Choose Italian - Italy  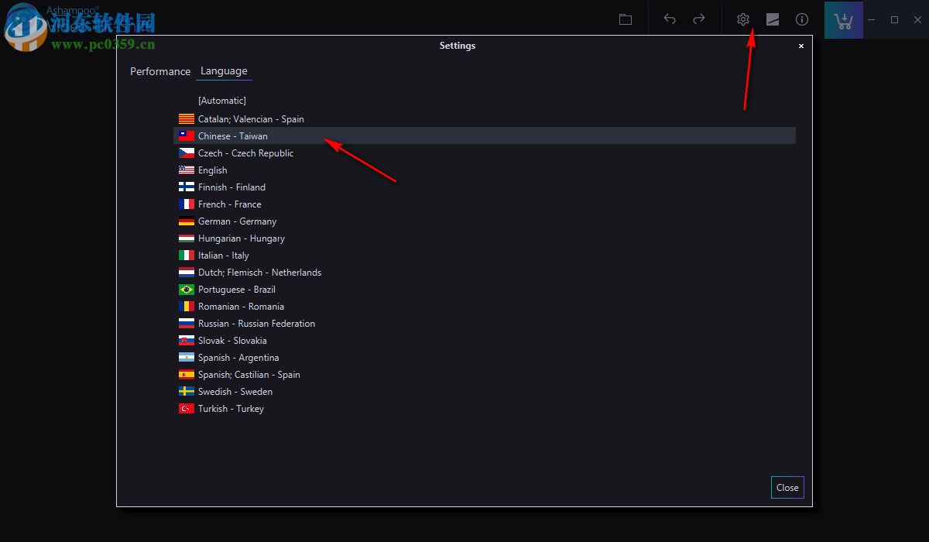click(x=485, y=256)
